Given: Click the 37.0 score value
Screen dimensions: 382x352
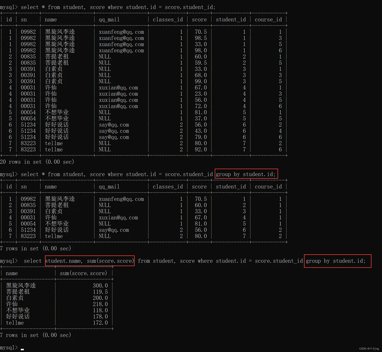Looking at the screenshot, I should (x=201, y=118).
